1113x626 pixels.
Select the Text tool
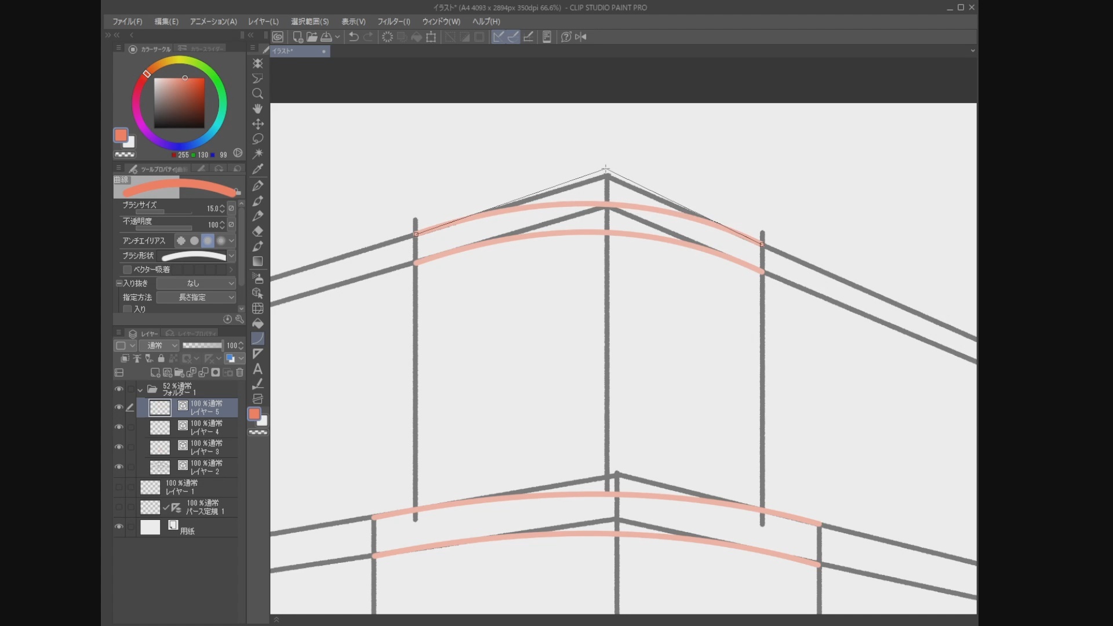click(258, 369)
